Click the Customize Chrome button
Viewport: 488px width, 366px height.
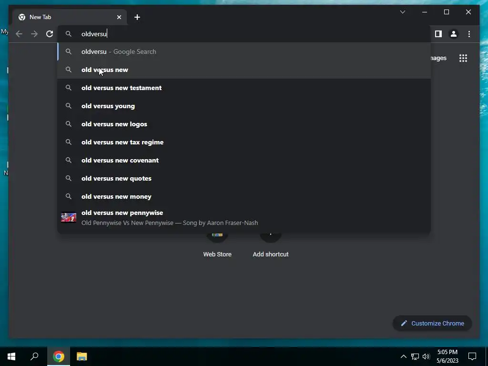coord(432,324)
